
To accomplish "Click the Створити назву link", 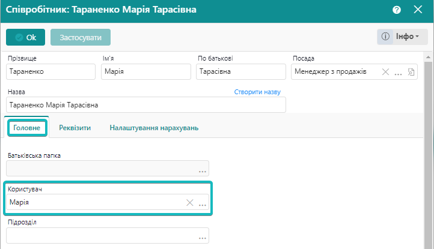I will point(257,92).
